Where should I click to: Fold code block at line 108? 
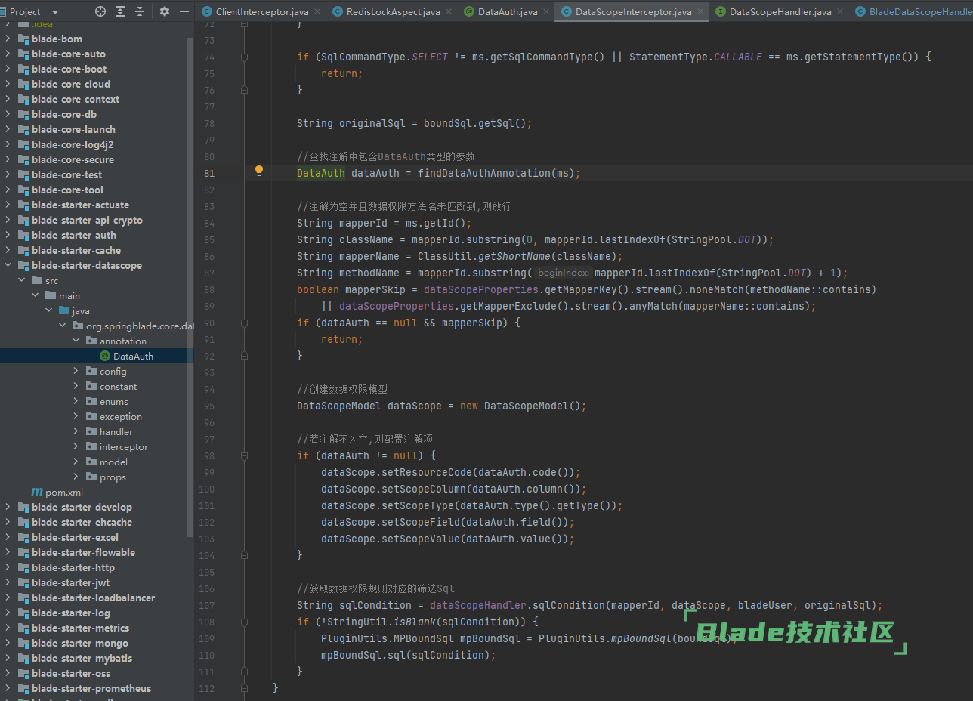pos(244,622)
